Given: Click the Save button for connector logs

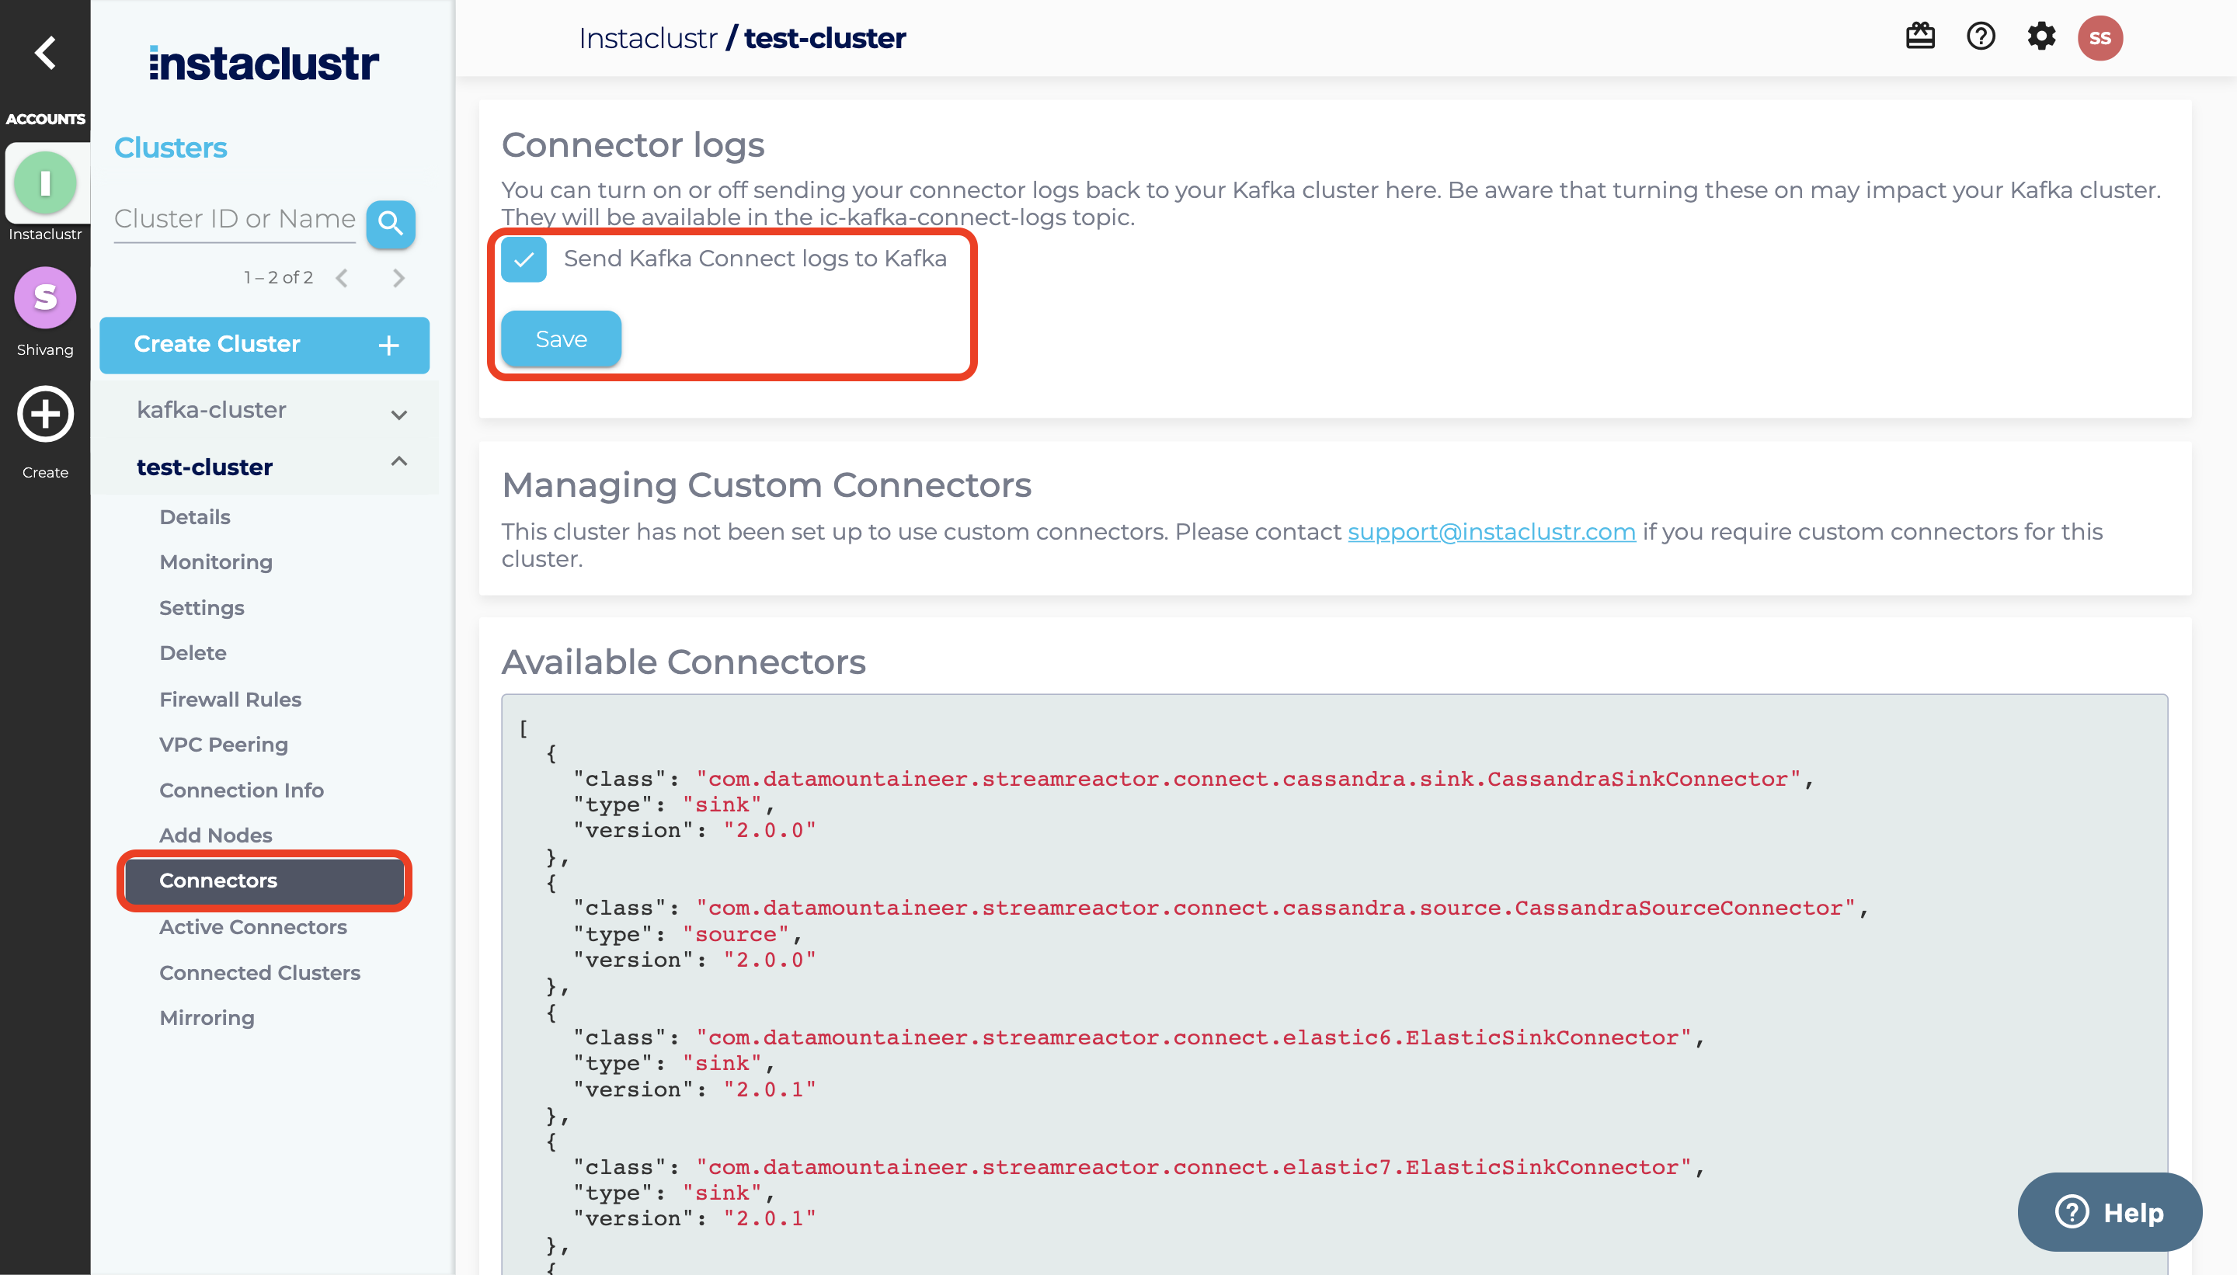Looking at the screenshot, I should 561,339.
